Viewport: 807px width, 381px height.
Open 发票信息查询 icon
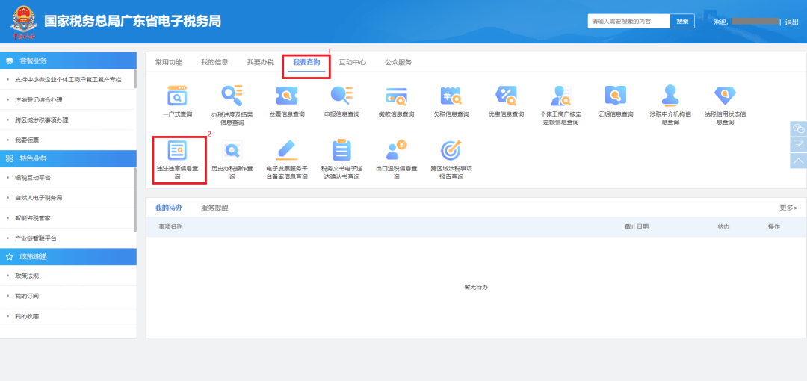(x=287, y=96)
